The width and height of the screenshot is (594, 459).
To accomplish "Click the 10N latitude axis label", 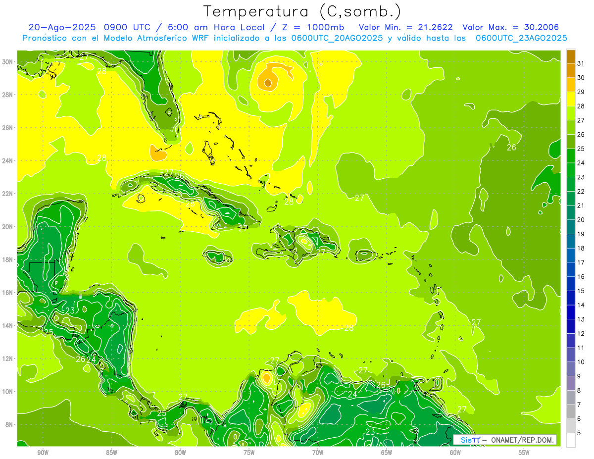I will (7, 391).
